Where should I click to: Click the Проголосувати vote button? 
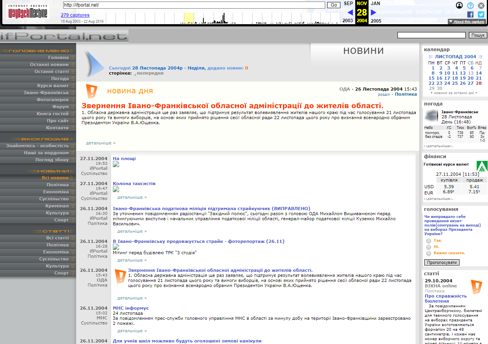point(442,262)
